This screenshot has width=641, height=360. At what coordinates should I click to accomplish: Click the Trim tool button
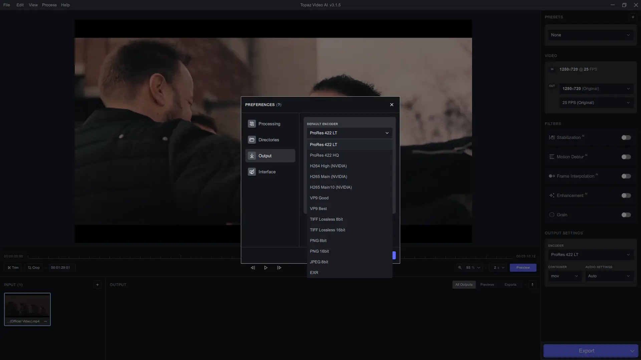pos(13,268)
